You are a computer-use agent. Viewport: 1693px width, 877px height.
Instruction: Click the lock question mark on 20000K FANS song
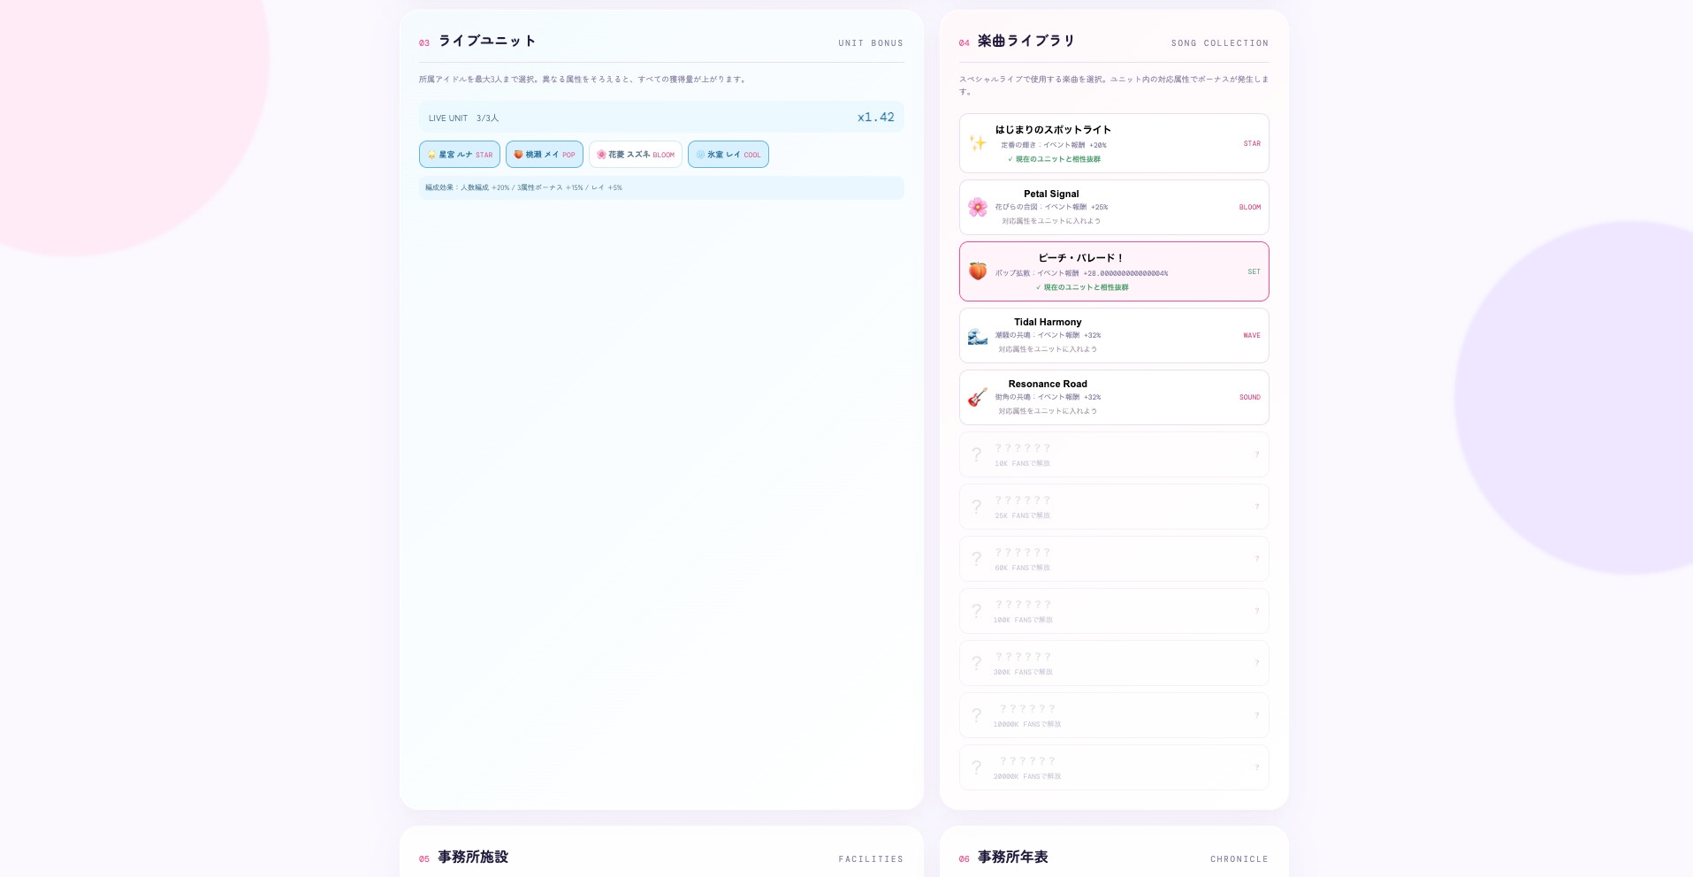[x=976, y=767]
